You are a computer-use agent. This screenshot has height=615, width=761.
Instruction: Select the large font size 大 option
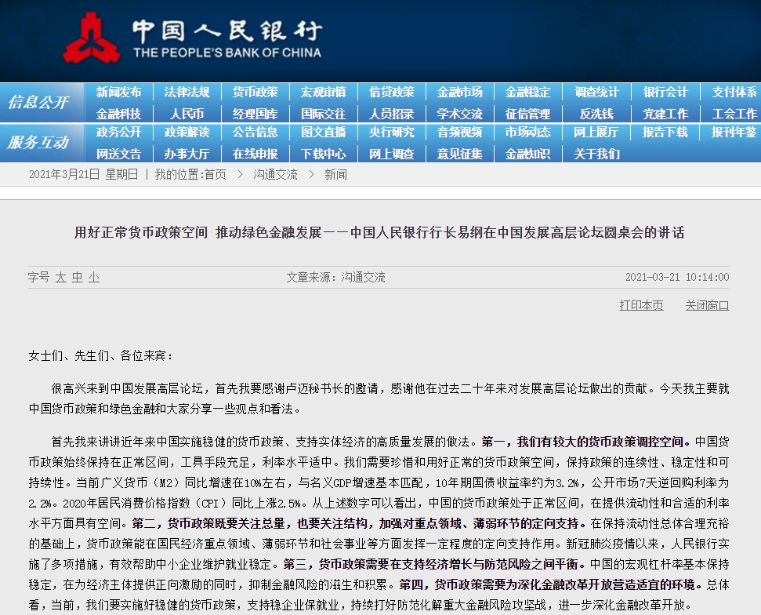click(60, 278)
